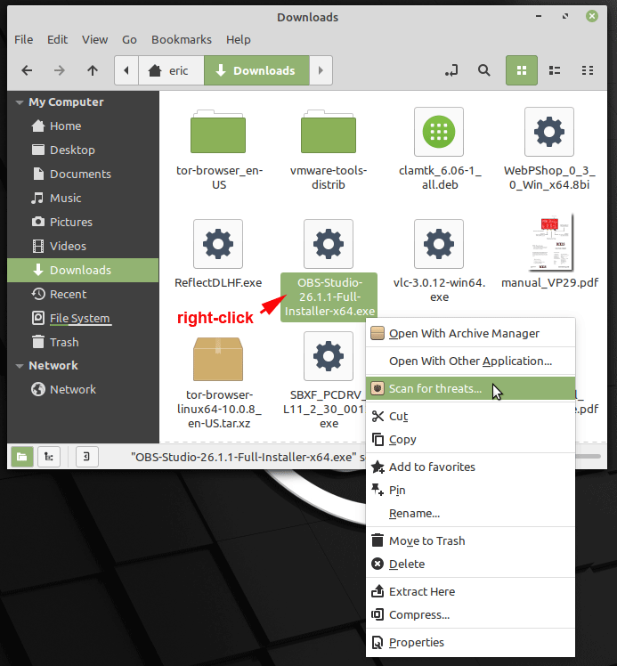Choose Open With Other Application...
Image resolution: width=617 pixels, height=666 pixels.
click(x=470, y=361)
